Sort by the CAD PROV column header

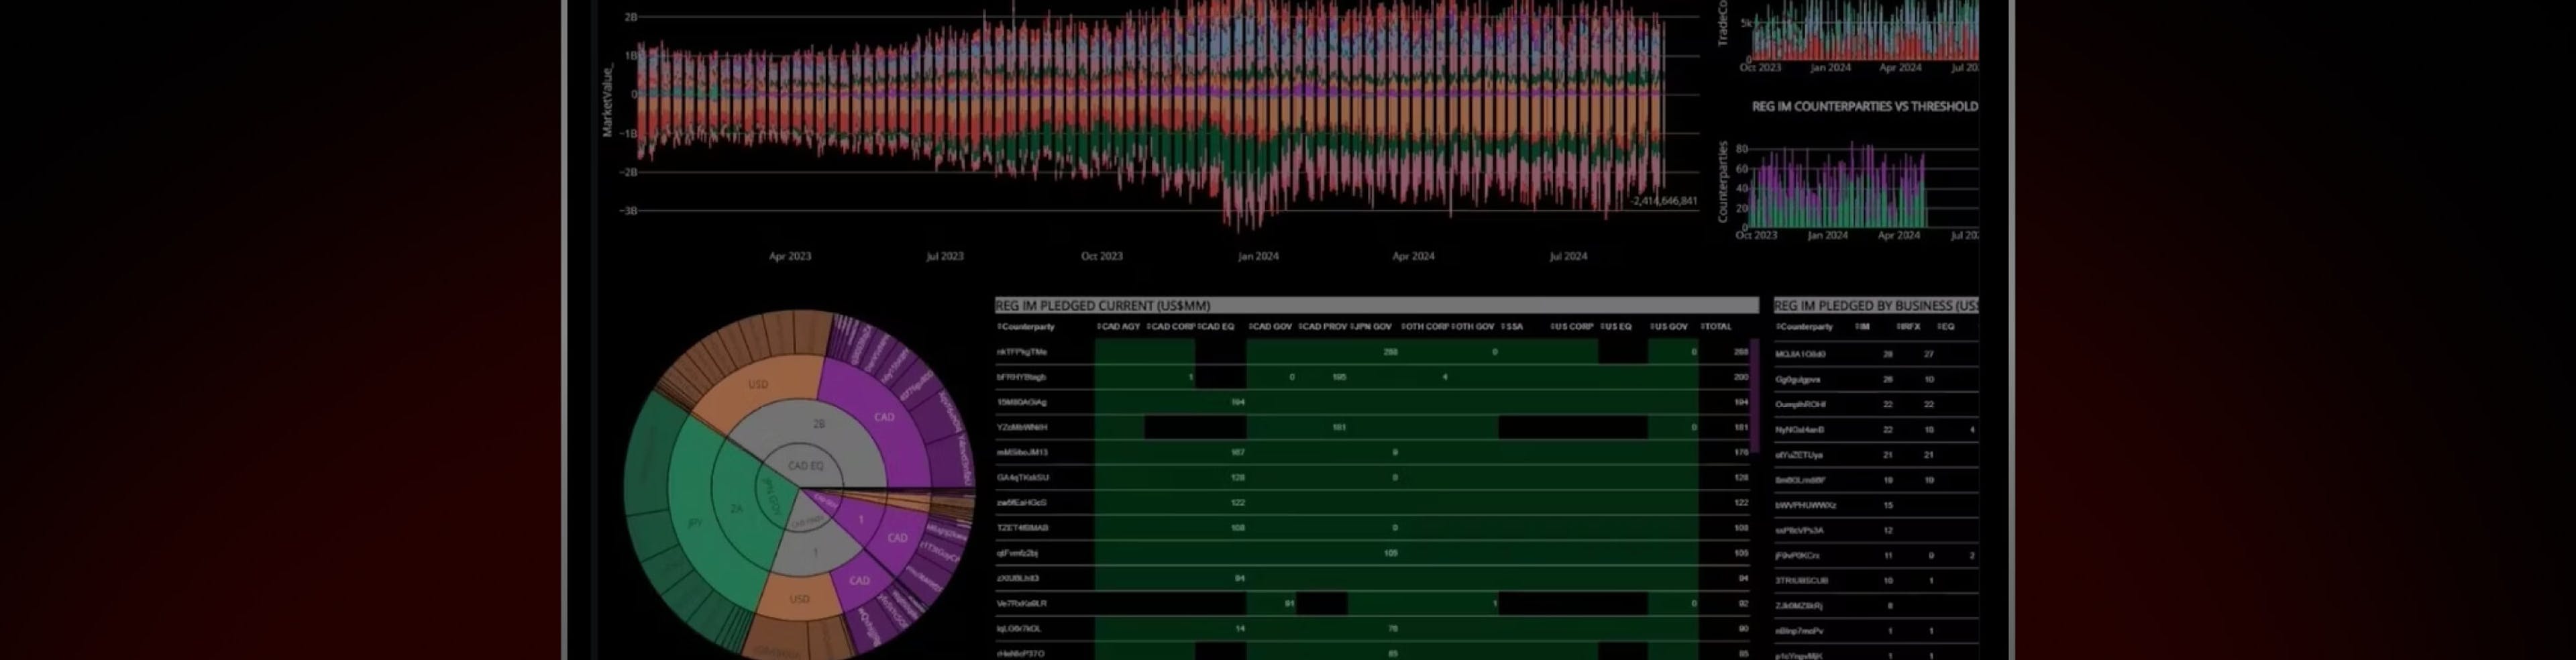pos(1322,327)
